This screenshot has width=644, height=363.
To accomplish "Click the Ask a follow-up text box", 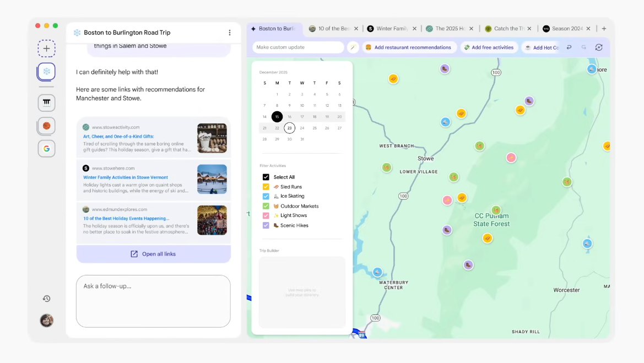I will tap(153, 301).
